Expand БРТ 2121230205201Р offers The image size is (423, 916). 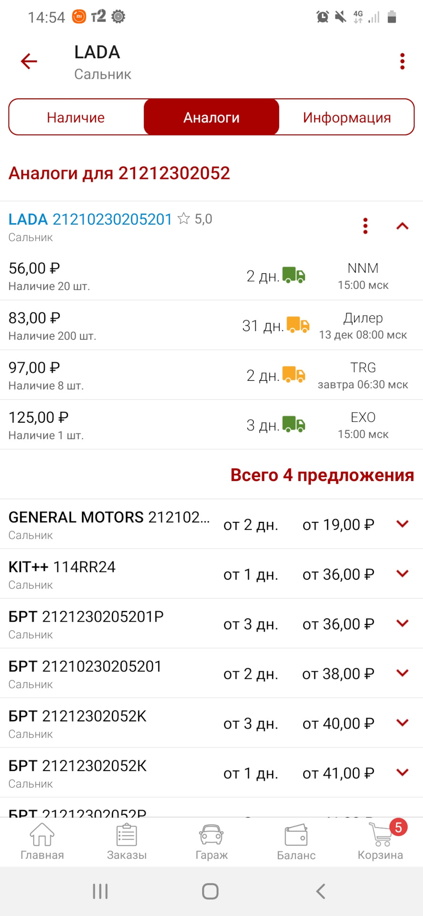point(402,623)
